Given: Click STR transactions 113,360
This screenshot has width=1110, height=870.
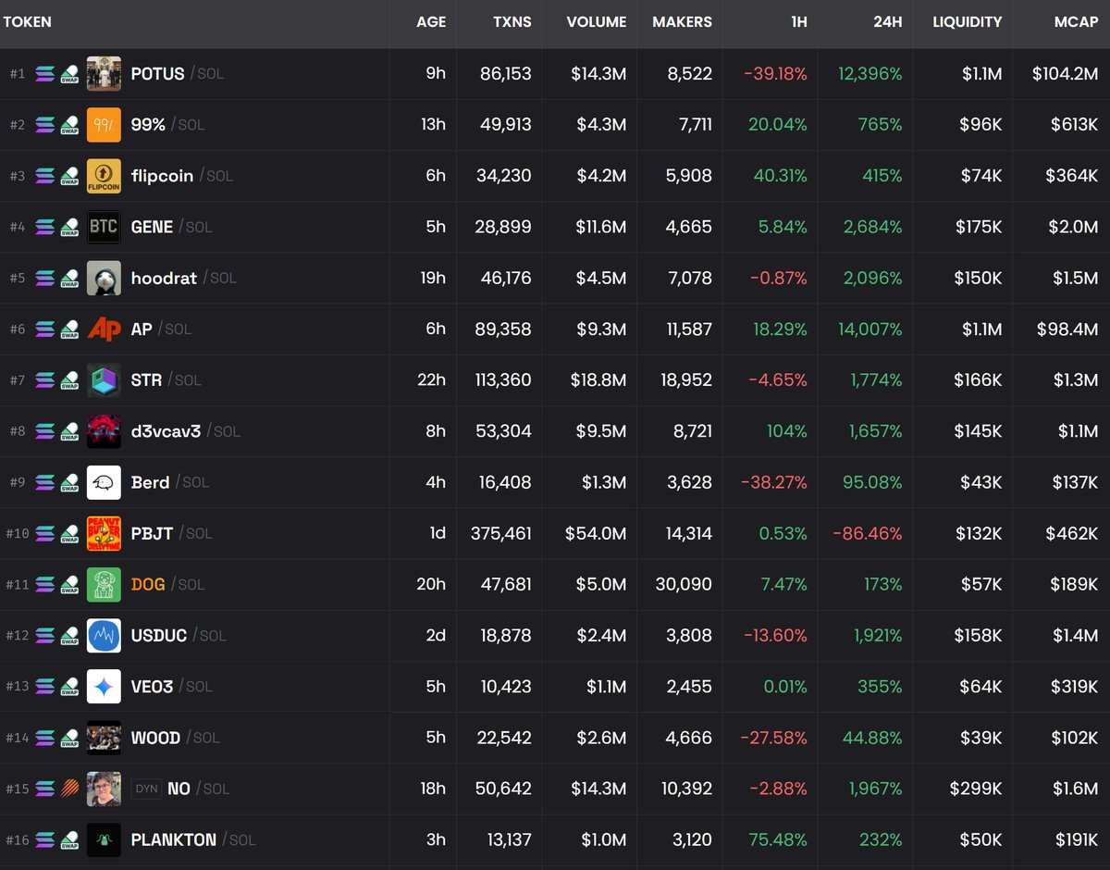Looking at the screenshot, I should point(500,380).
